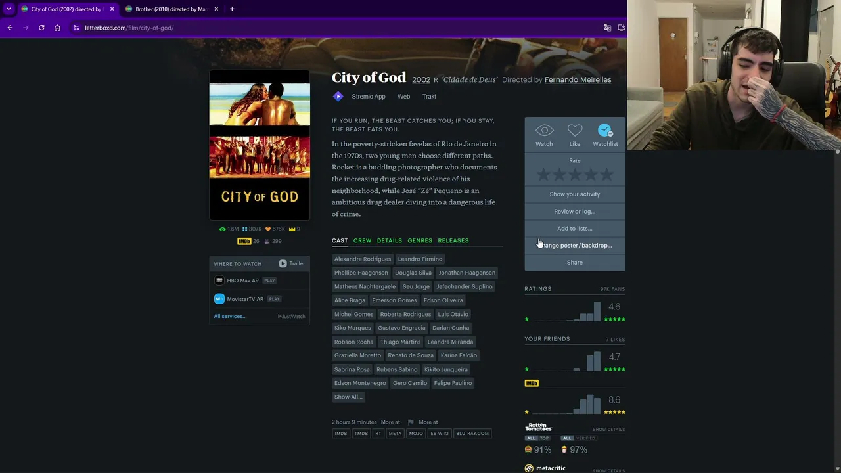Viewport: 841px width, 473px height.
Task: Open the Share option
Action: [575, 262]
